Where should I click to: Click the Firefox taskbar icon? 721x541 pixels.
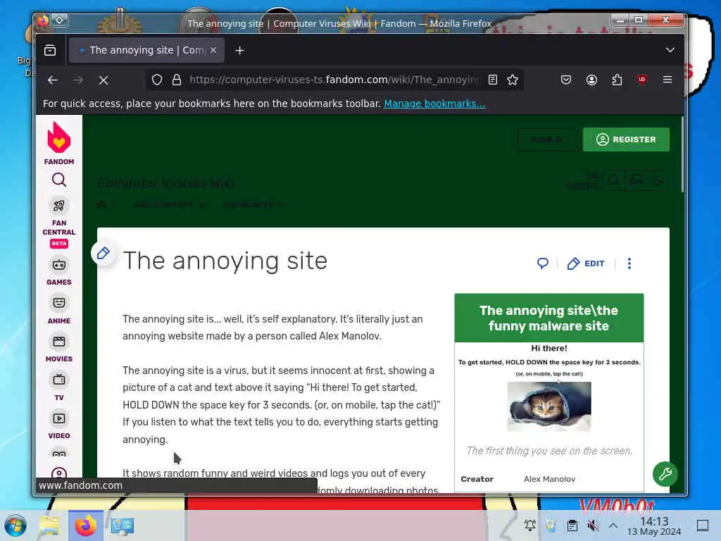85,526
